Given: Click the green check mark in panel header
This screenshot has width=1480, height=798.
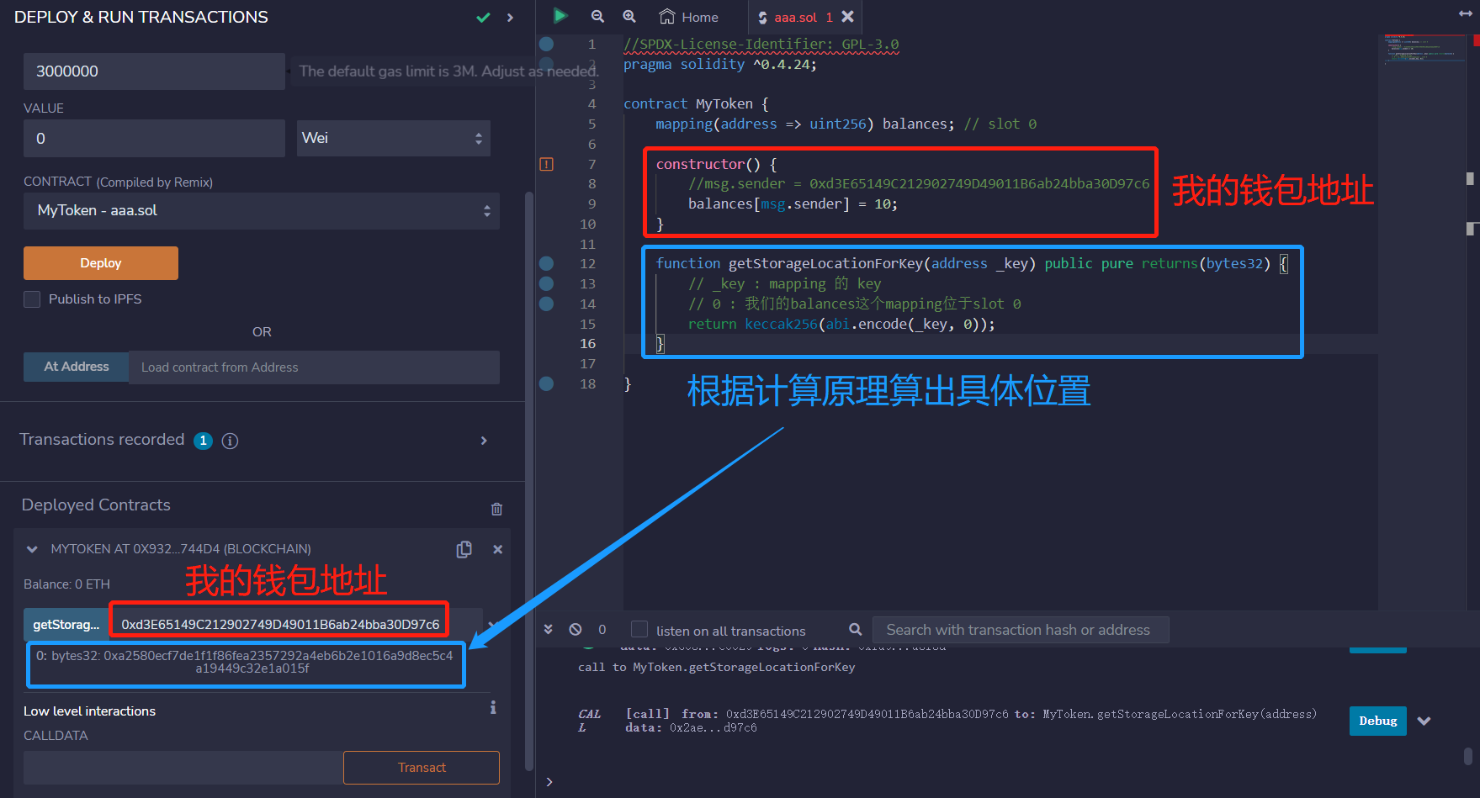Looking at the screenshot, I should click(x=483, y=17).
